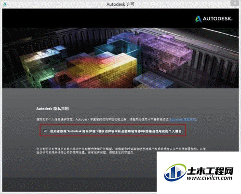Image resolution: width=241 pixels, height=194 pixels.
Task: Select the 'Autodesk 隐私声明' heading text
Action: (x=53, y=109)
